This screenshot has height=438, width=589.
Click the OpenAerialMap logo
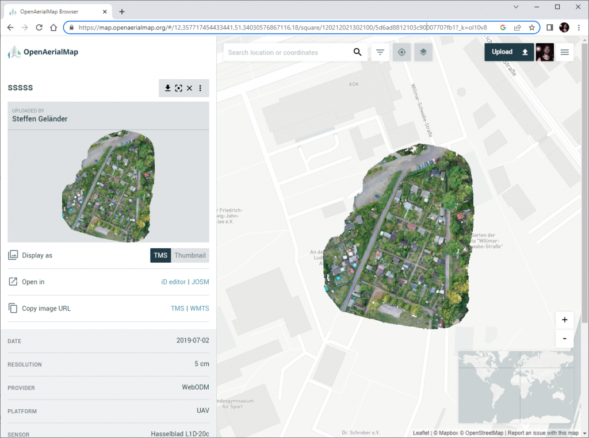coord(43,52)
